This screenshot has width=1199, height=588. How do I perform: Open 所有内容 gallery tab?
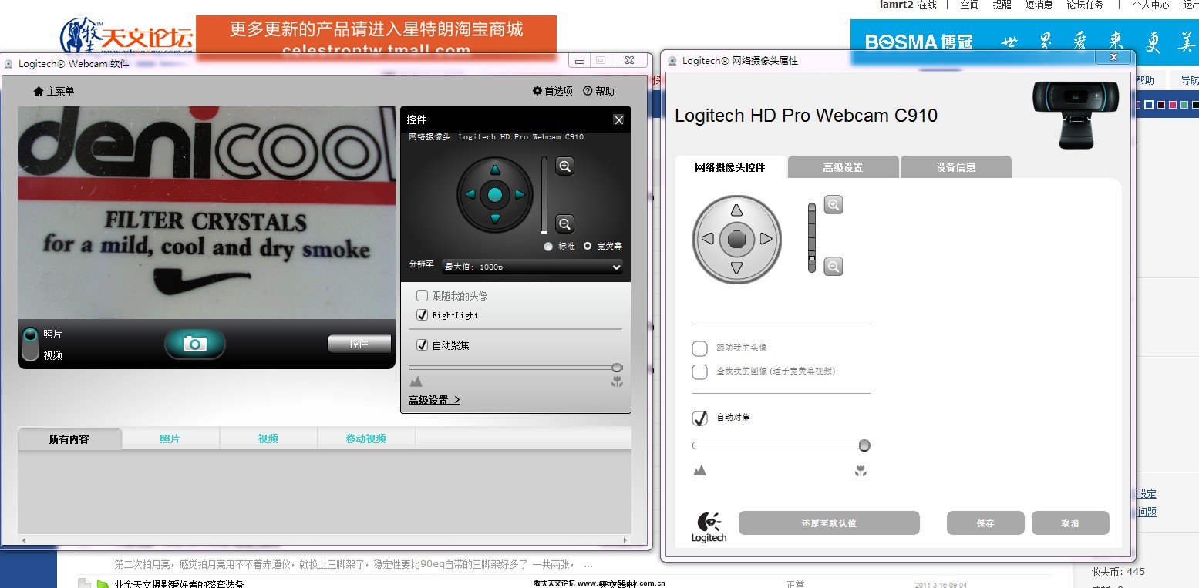pos(69,439)
